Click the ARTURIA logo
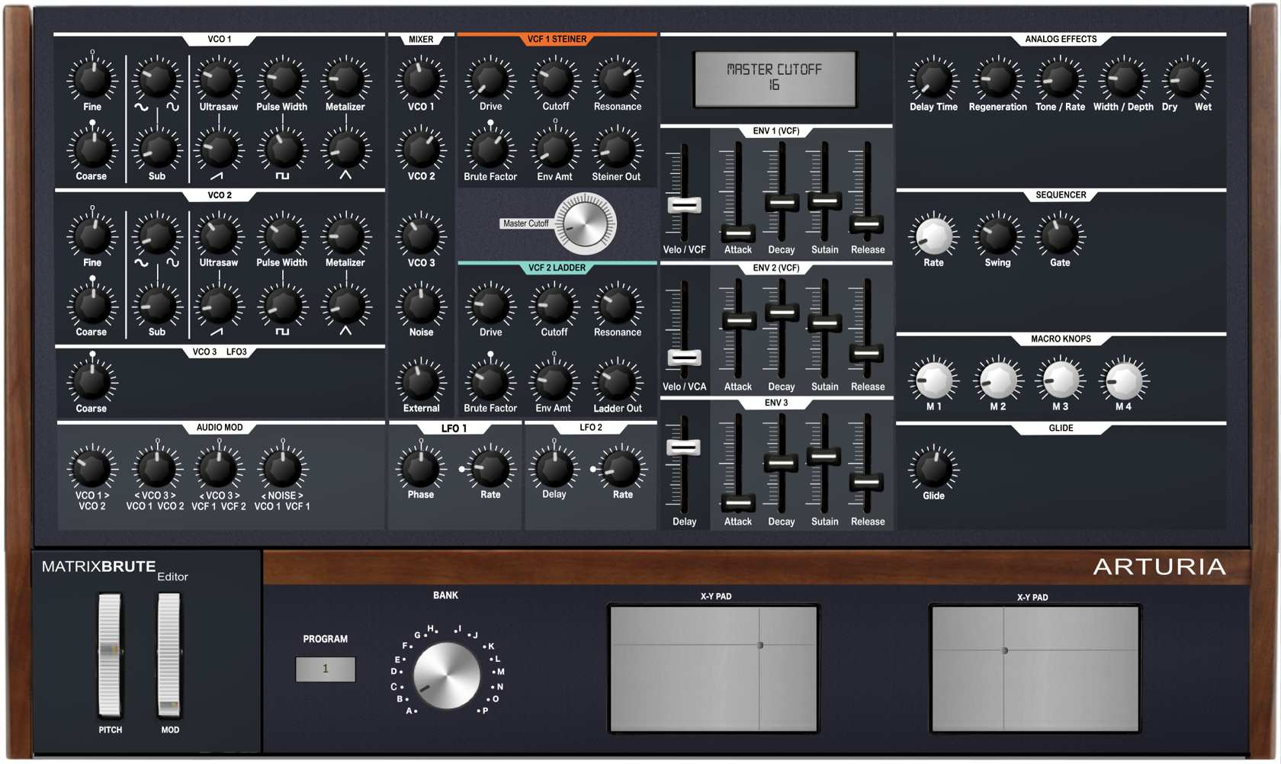 pyautogui.click(x=1160, y=567)
